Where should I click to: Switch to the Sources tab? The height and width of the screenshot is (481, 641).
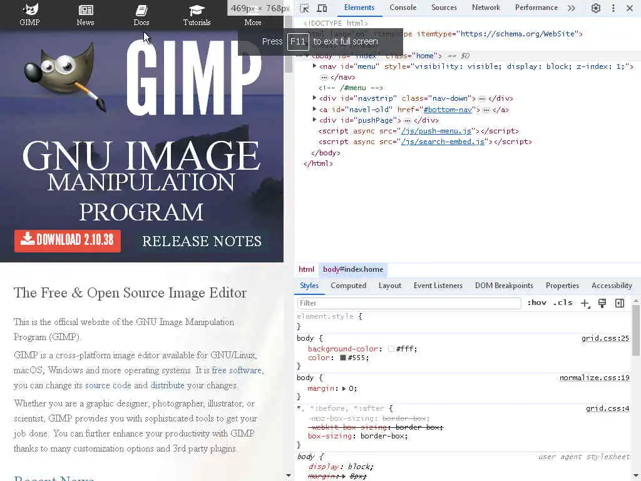444,8
